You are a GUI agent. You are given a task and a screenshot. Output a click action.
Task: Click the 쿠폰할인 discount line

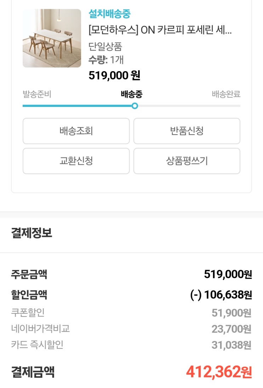(x=28, y=313)
